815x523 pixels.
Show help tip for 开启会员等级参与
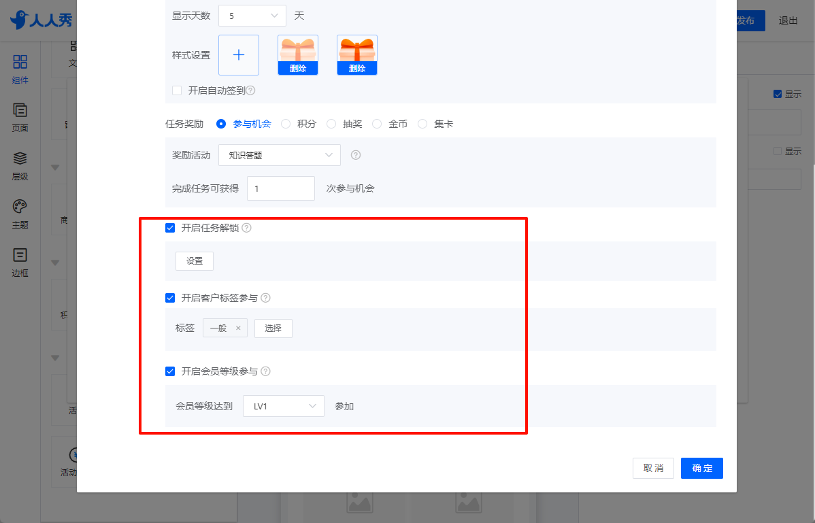point(265,371)
